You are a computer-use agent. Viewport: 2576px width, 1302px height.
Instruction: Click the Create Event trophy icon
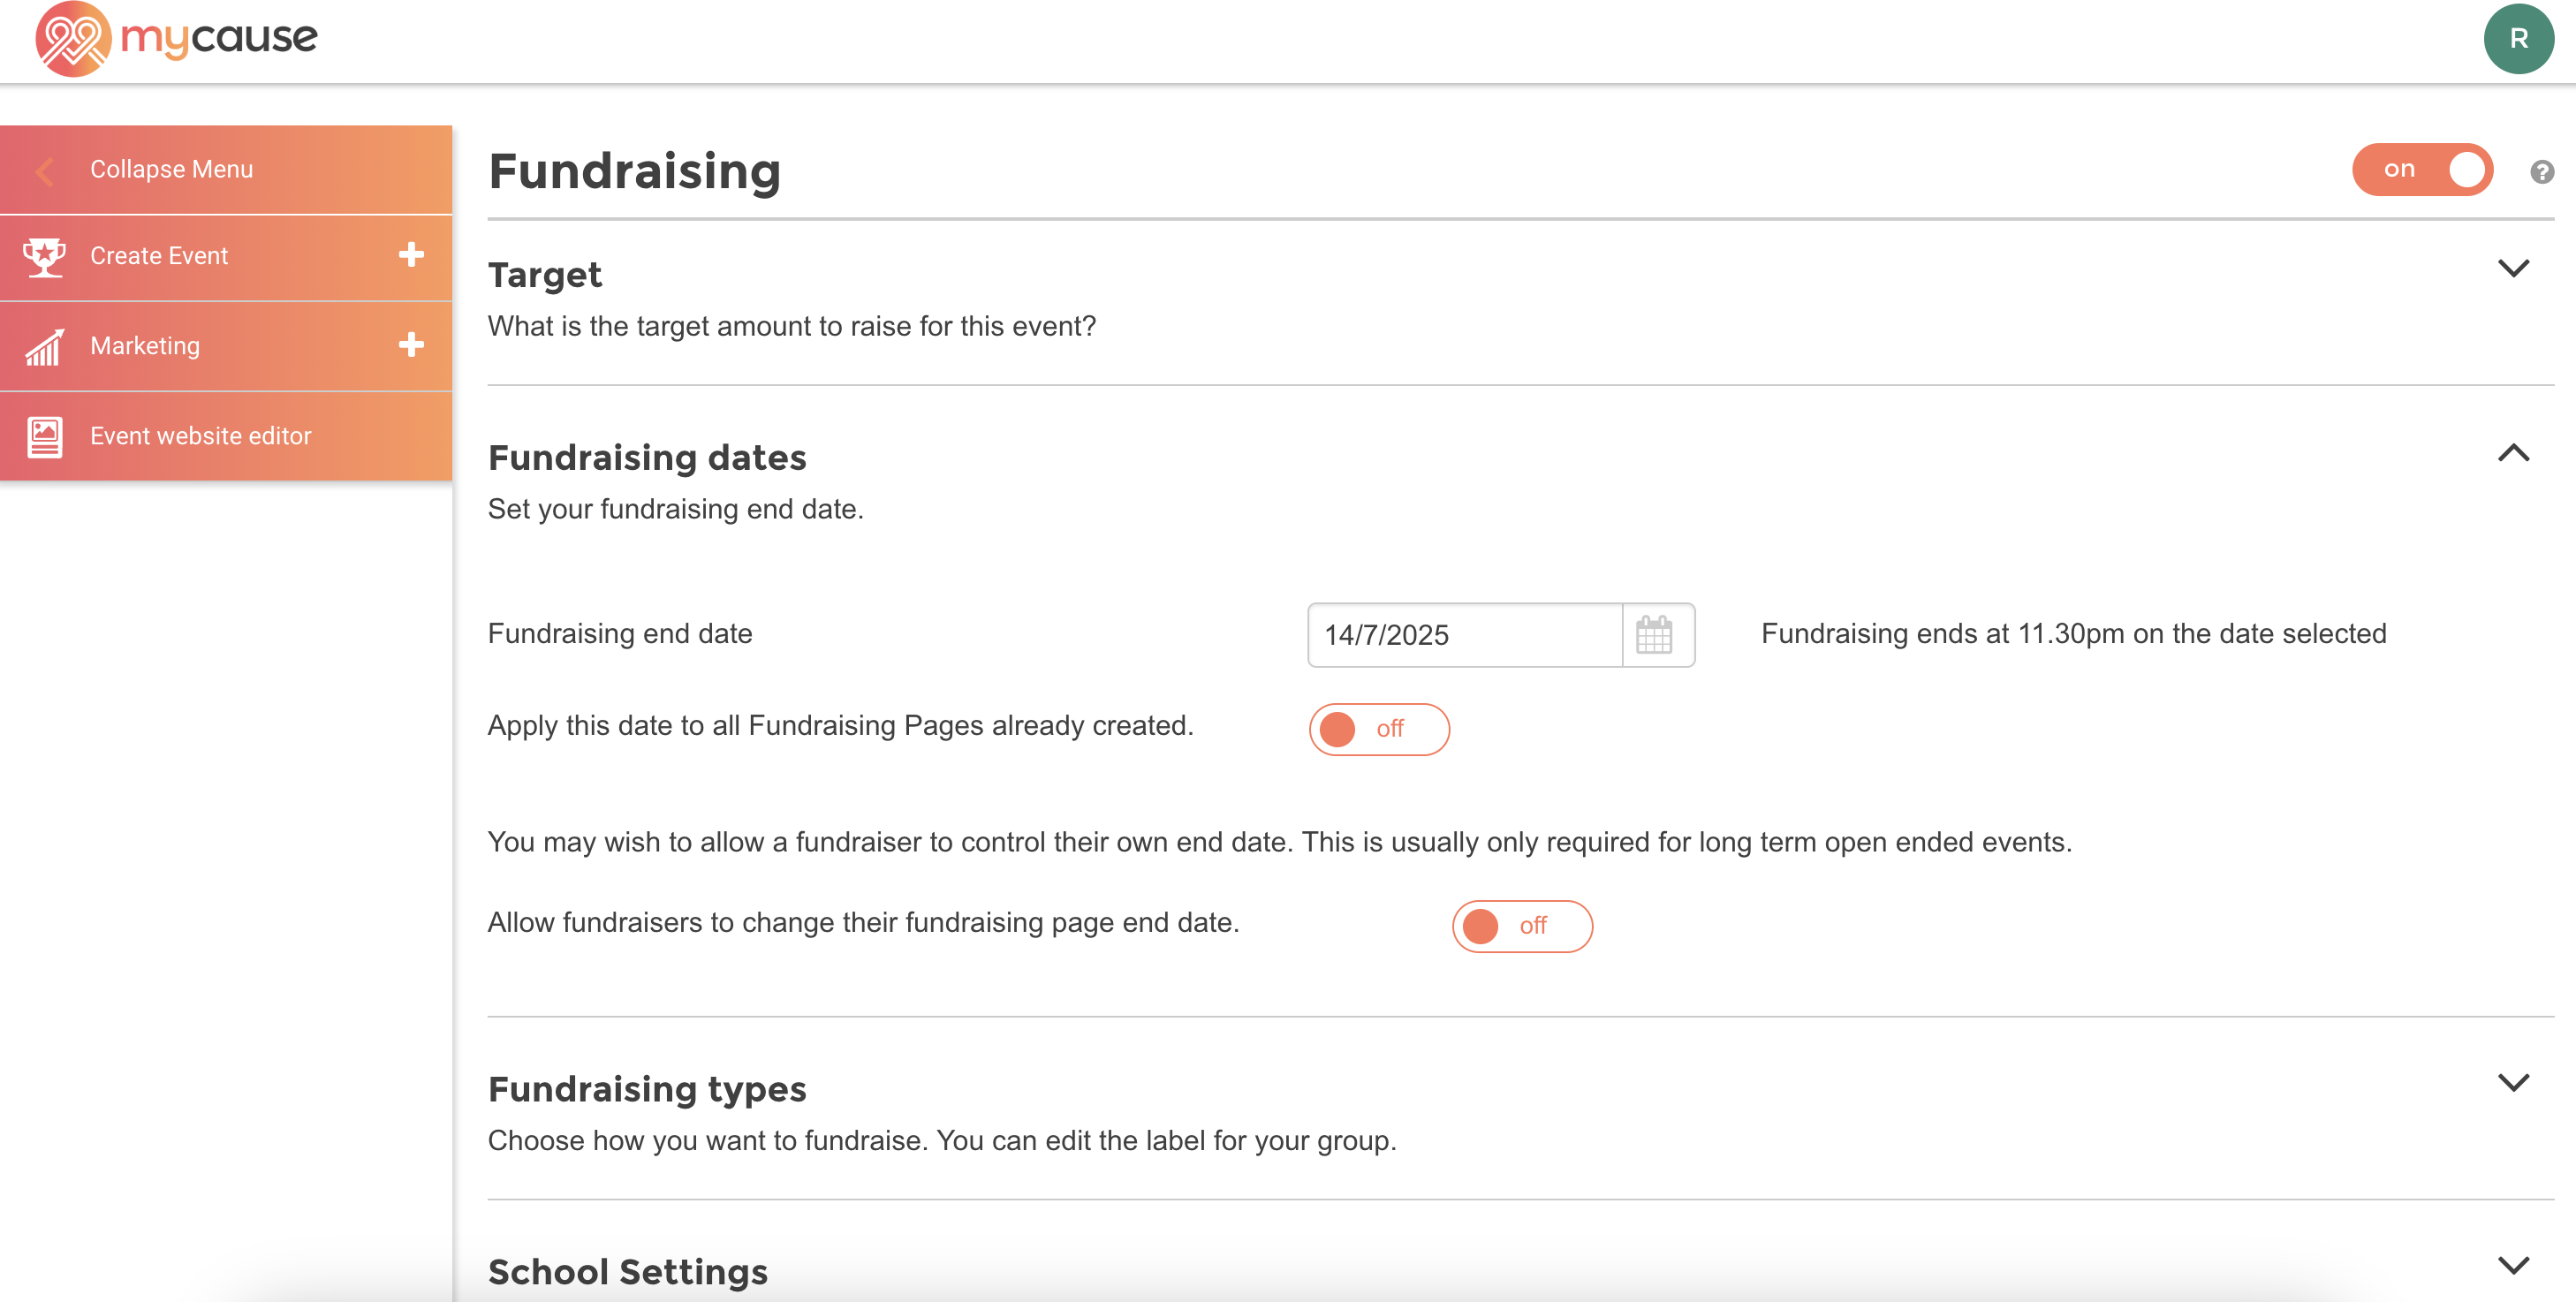click(44, 256)
